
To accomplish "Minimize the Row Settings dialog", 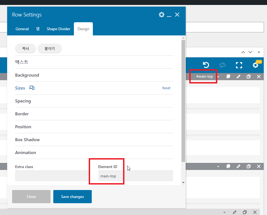I will point(169,16).
